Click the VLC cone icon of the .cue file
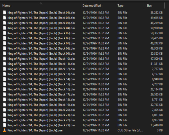 point(4,130)
